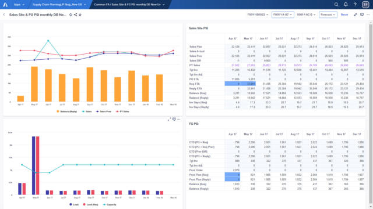Select the highlighted Prod Plan (Req) Apr 17 cell
The width and height of the screenshot is (373, 209).
[233, 175]
